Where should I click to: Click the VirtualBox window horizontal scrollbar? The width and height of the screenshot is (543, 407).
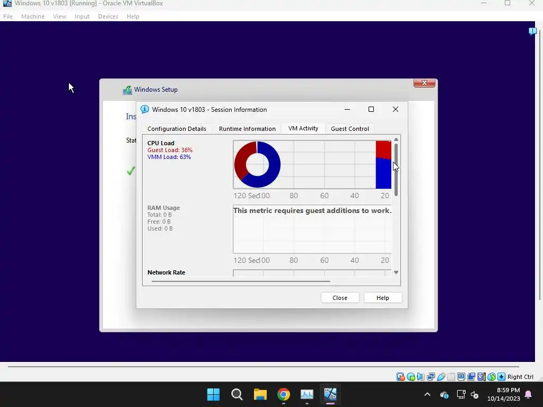(263, 366)
